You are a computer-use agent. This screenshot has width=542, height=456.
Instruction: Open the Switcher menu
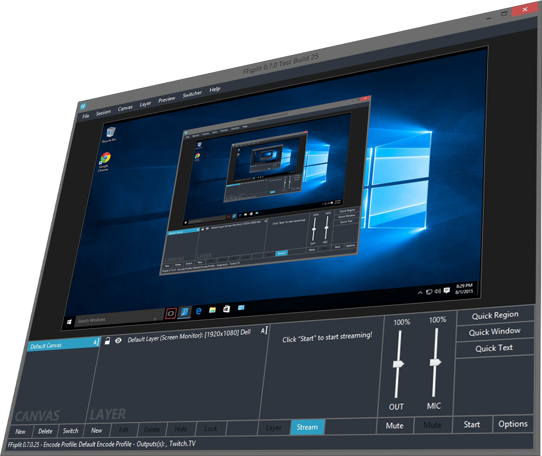click(x=192, y=95)
